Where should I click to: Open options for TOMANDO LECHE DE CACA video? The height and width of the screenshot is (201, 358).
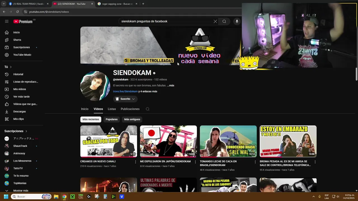pyautogui.click(x=255, y=162)
